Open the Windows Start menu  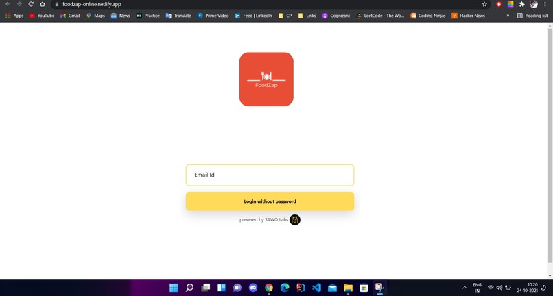pos(174,288)
